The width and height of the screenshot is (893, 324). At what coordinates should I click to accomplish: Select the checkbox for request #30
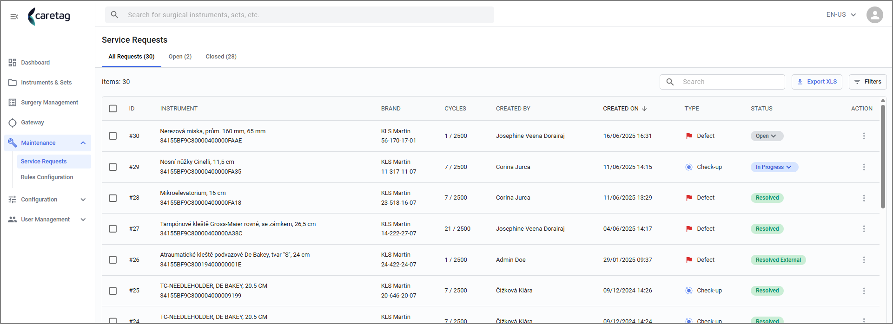(x=113, y=136)
